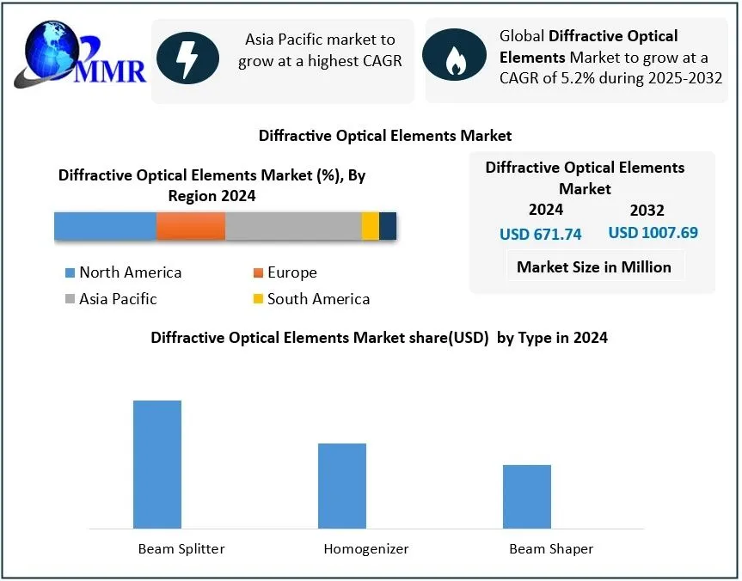This screenshot has width=742, height=581.
Task: Select the gray Asia Pacific legend marker
Action: [x=71, y=300]
